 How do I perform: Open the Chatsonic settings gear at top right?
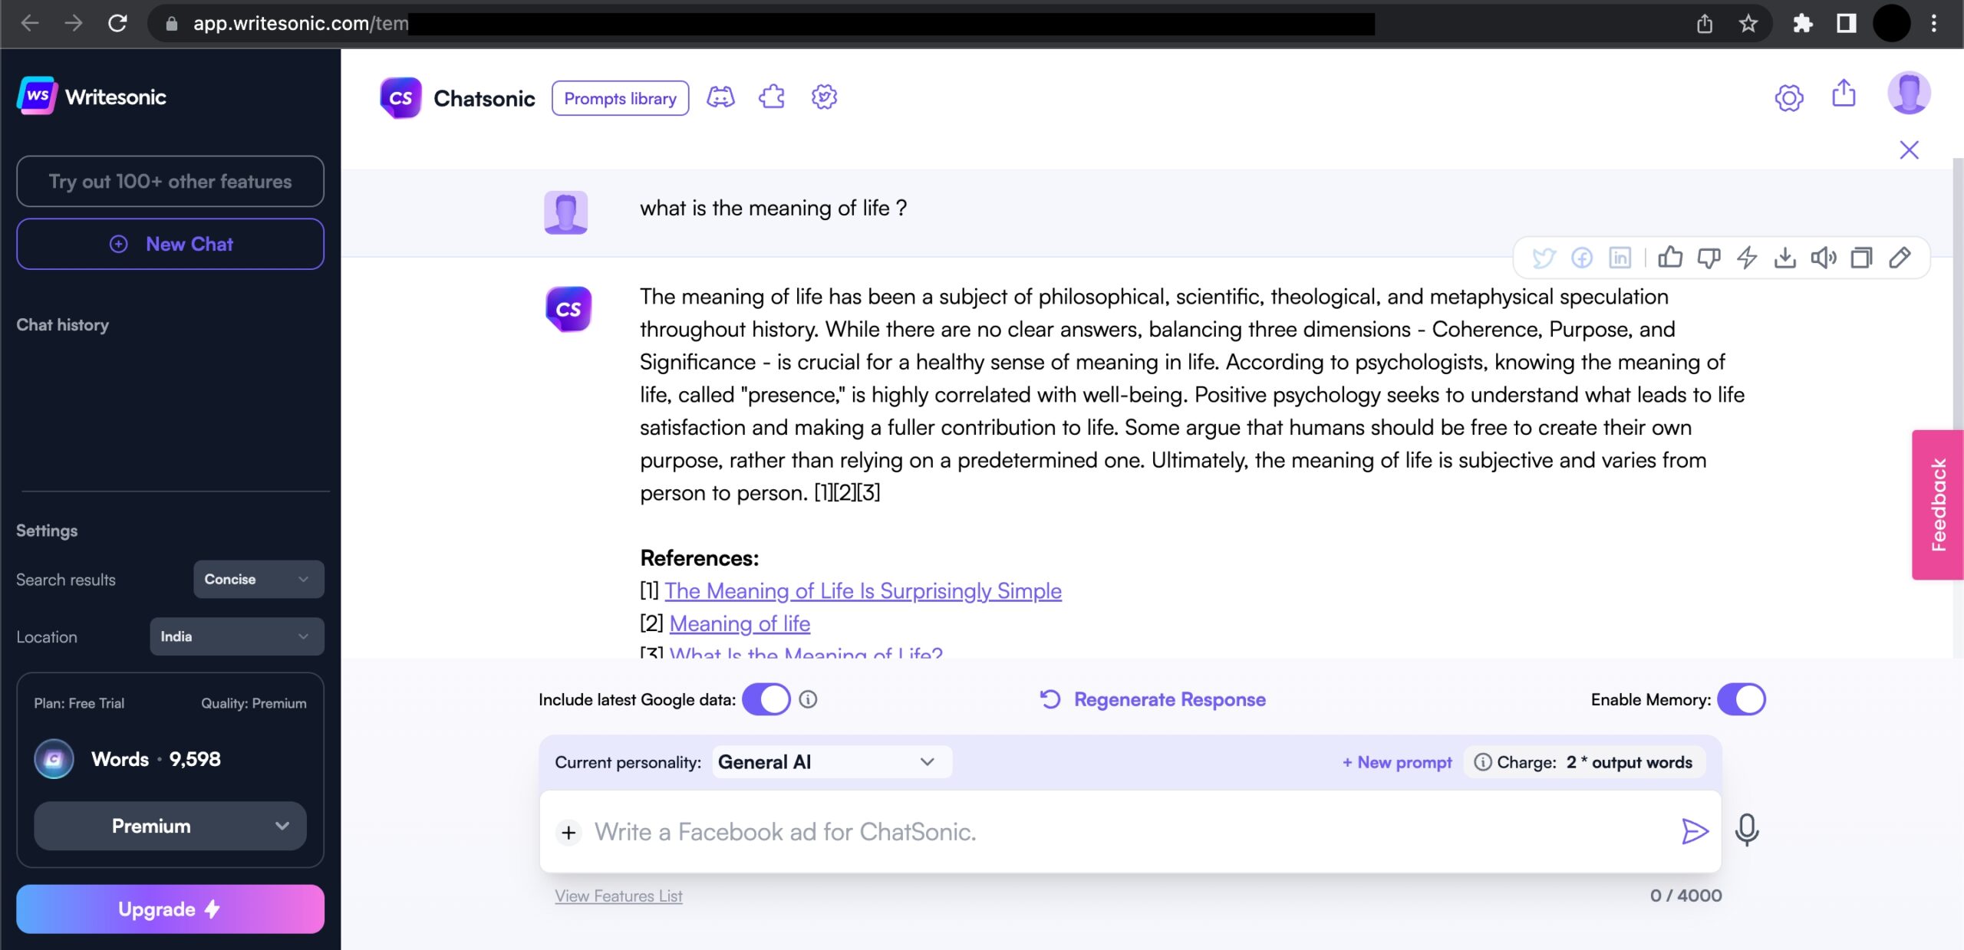pyautogui.click(x=1789, y=97)
